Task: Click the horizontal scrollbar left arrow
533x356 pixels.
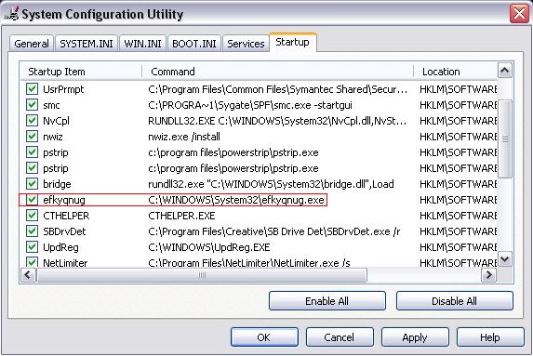Action: (x=28, y=275)
